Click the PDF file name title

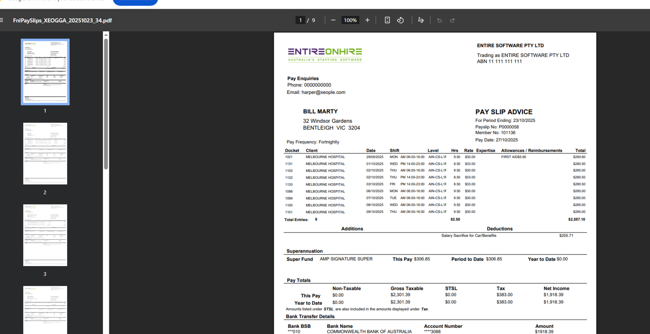tap(62, 20)
